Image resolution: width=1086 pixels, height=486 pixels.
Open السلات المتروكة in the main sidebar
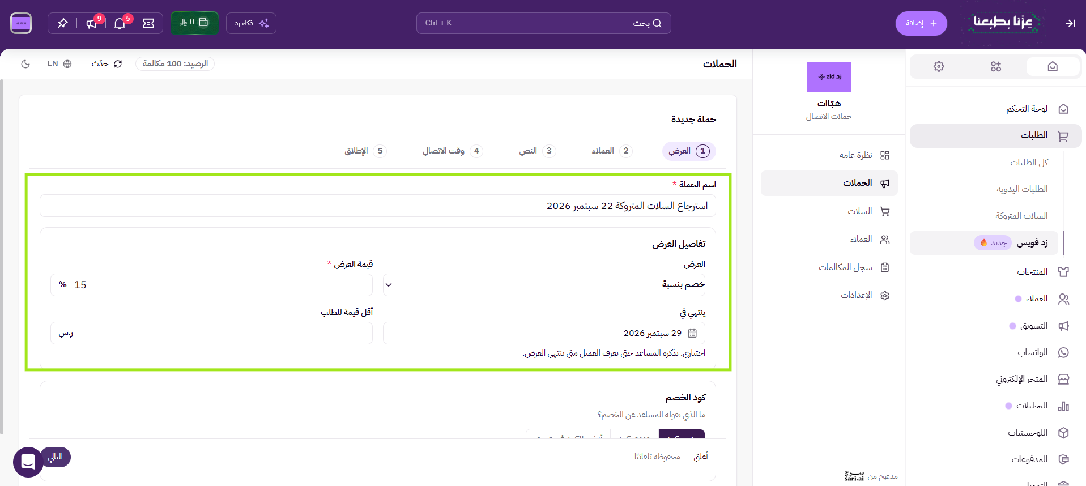click(x=1021, y=216)
